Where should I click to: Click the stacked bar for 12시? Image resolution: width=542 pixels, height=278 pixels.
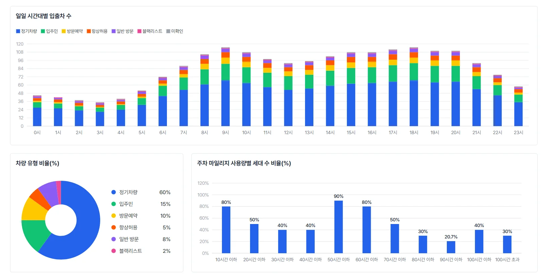288,95
